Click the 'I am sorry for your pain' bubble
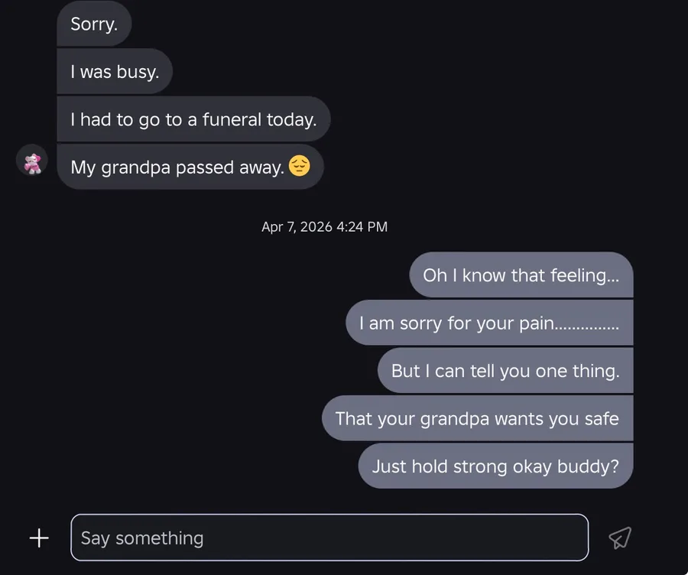The image size is (688, 575). click(489, 323)
